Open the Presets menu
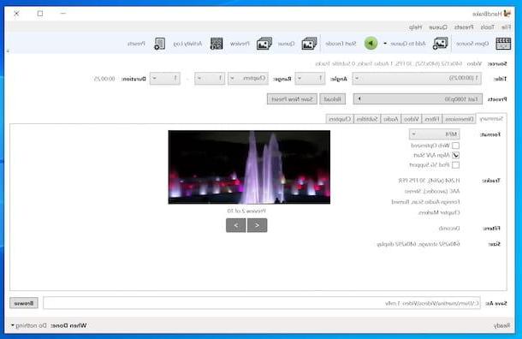 click(x=464, y=27)
